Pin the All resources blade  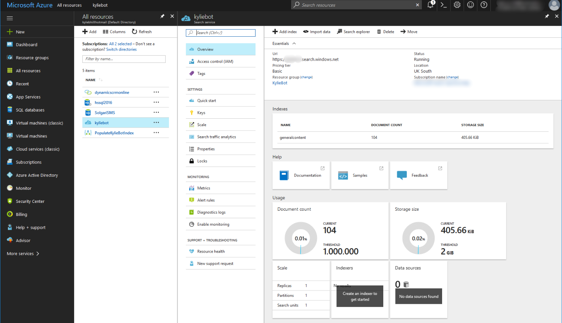coord(162,16)
